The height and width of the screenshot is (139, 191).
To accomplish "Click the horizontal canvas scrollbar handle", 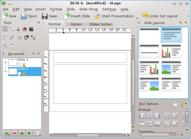I will coord(88,135).
